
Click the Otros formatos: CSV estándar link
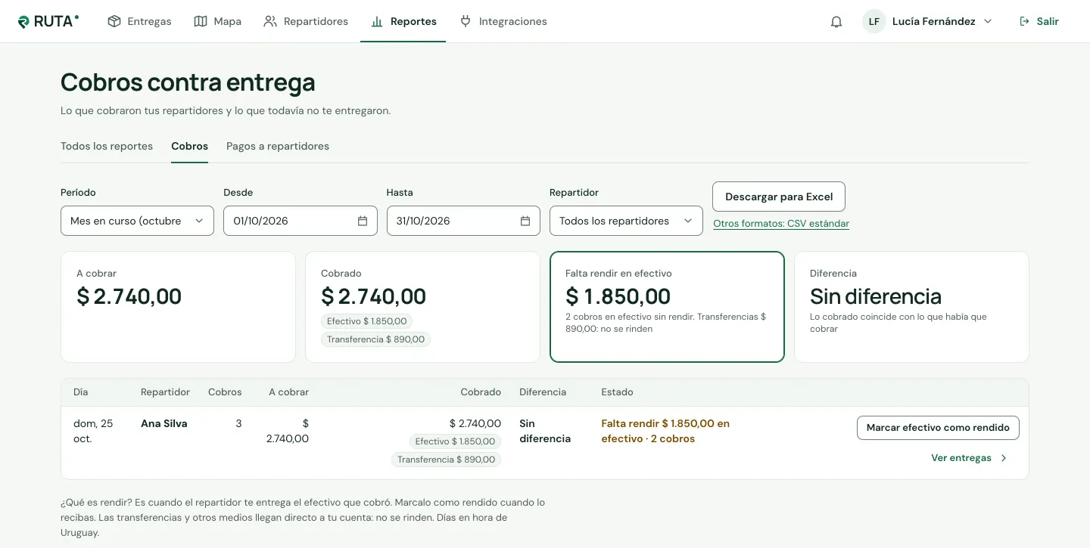(x=781, y=224)
